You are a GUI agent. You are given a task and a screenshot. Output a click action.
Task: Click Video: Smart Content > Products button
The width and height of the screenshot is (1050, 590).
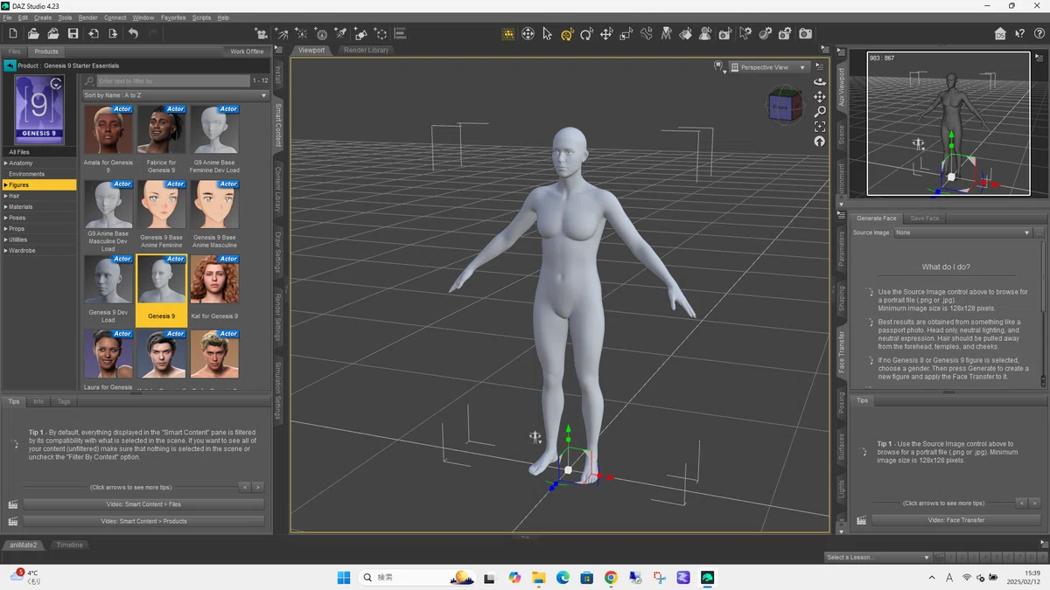[x=143, y=521]
